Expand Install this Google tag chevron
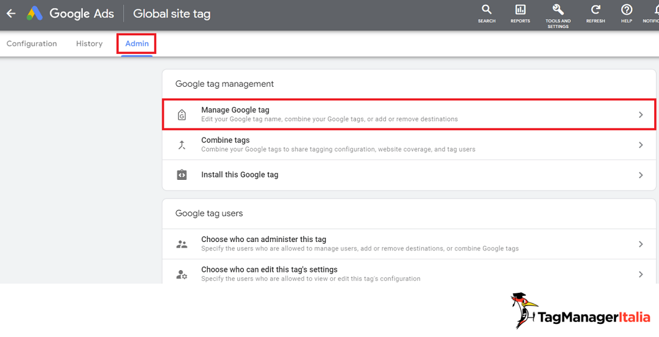 pos(641,175)
